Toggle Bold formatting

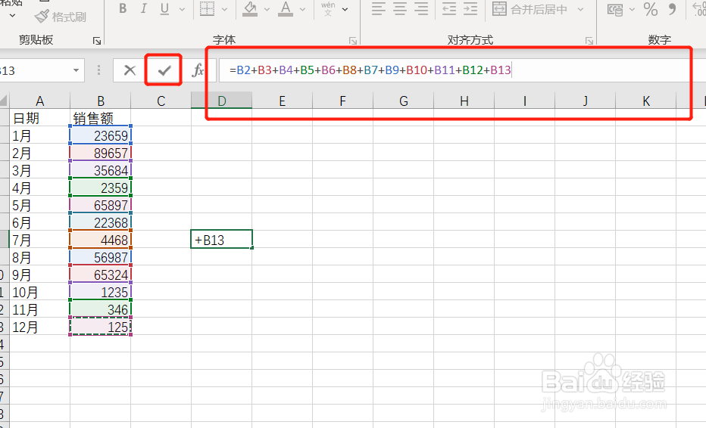click(123, 8)
